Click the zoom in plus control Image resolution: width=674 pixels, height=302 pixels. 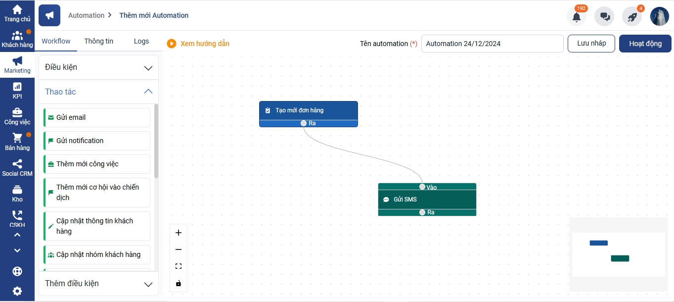click(179, 233)
